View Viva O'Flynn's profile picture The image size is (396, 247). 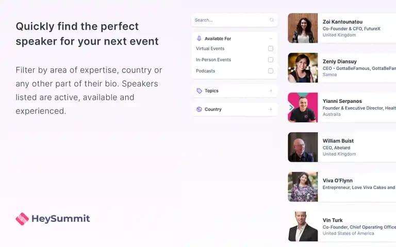pyautogui.click(x=303, y=187)
